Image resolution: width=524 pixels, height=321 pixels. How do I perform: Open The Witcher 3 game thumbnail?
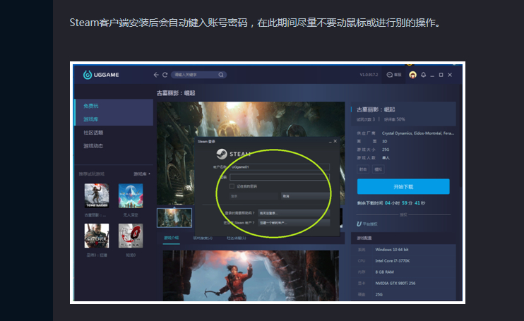coord(97,236)
